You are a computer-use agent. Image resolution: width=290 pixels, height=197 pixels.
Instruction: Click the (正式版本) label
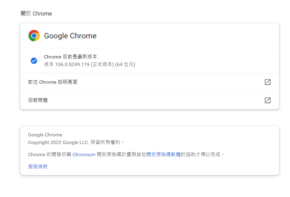coord(102,65)
